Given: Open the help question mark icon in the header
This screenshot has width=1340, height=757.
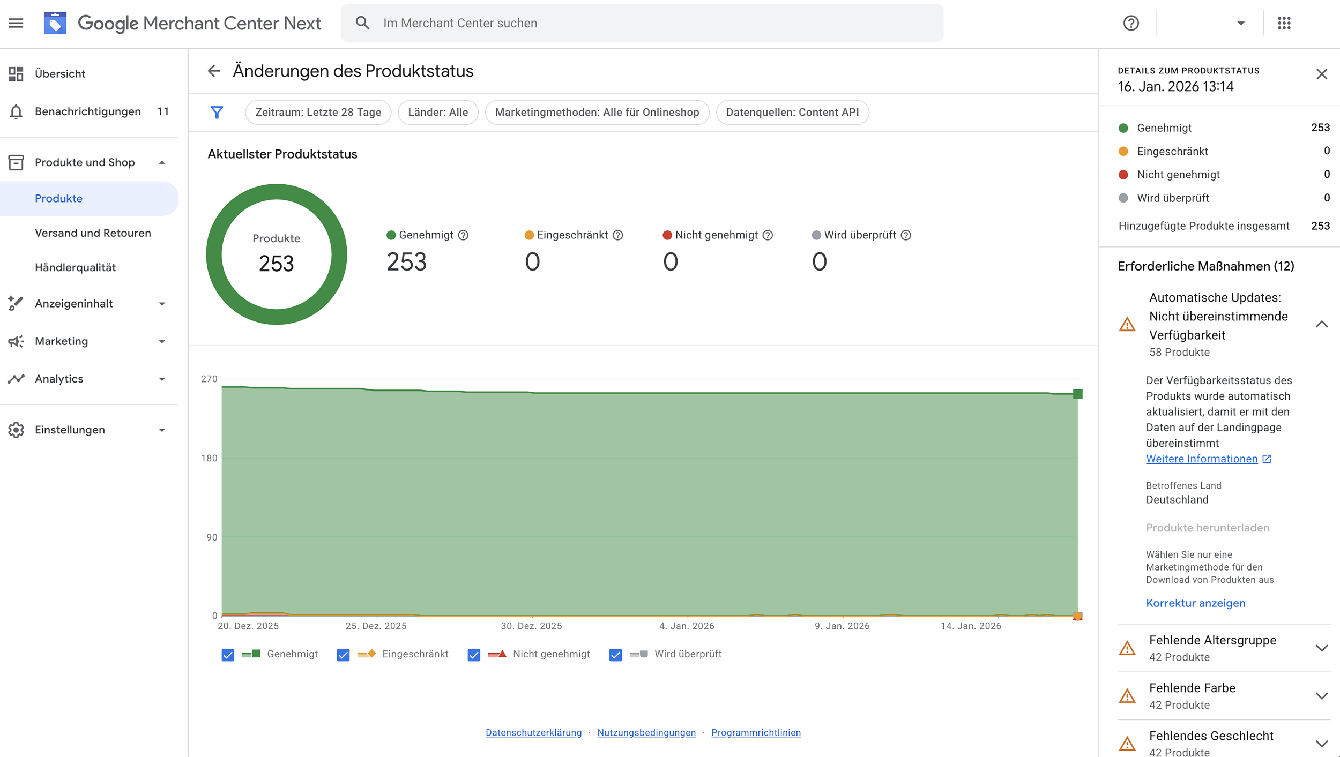Looking at the screenshot, I should [x=1131, y=23].
